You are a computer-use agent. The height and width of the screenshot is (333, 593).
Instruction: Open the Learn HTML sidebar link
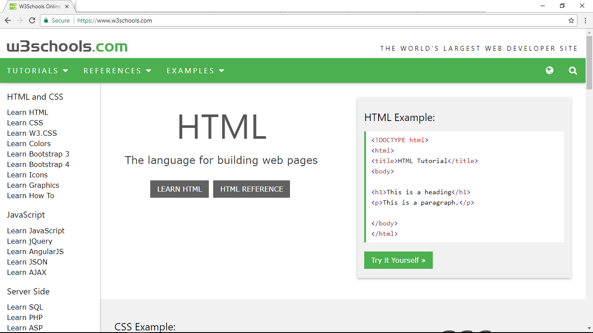click(x=28, y=112)
